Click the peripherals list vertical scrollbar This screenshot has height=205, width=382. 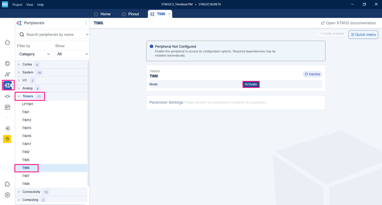tap(88, 123)
